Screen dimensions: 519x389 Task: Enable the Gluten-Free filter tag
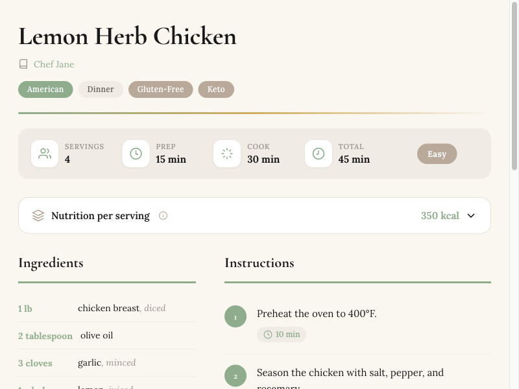[160, 89]
